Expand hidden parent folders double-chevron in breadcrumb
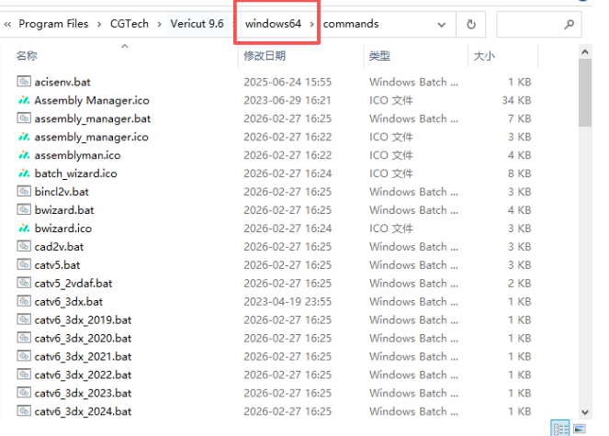The height and width of the screenshot is (436, 609). click(8, 24)
